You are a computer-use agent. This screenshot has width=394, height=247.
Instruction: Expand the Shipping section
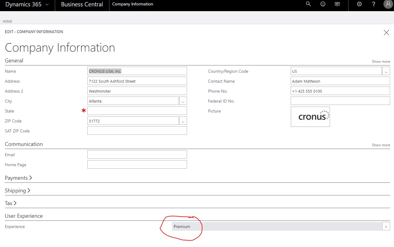click(17, 191)
